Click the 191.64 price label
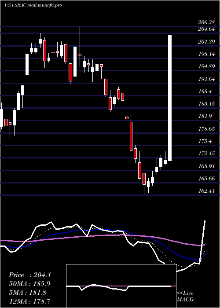Screen dimensions: 220x308 tap(206, 79)
